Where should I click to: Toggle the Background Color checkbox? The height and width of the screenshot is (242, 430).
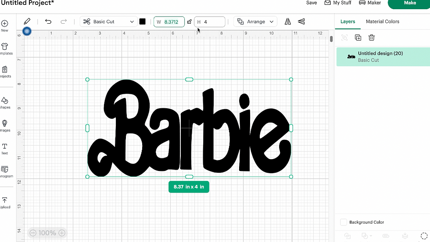click(x=344, y=222)
